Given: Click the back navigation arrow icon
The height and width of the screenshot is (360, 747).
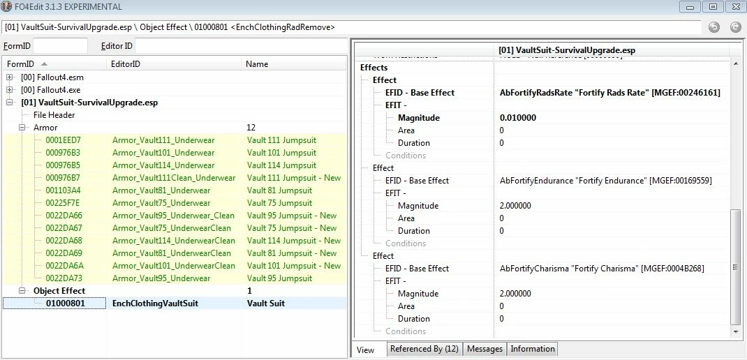Looking at the screenshot, I should 713,27.
